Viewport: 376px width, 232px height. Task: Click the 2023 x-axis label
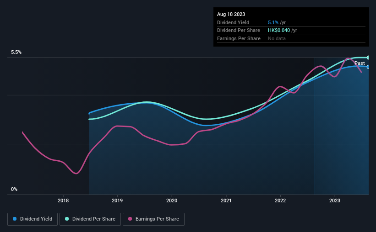(x=334, y=200)
